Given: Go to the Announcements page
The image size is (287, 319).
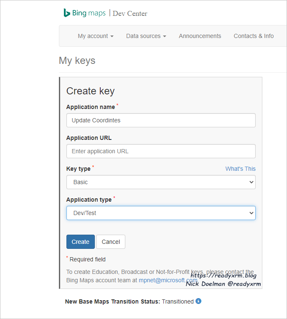Looking at the screenshot, I should [x=200, y=36].
